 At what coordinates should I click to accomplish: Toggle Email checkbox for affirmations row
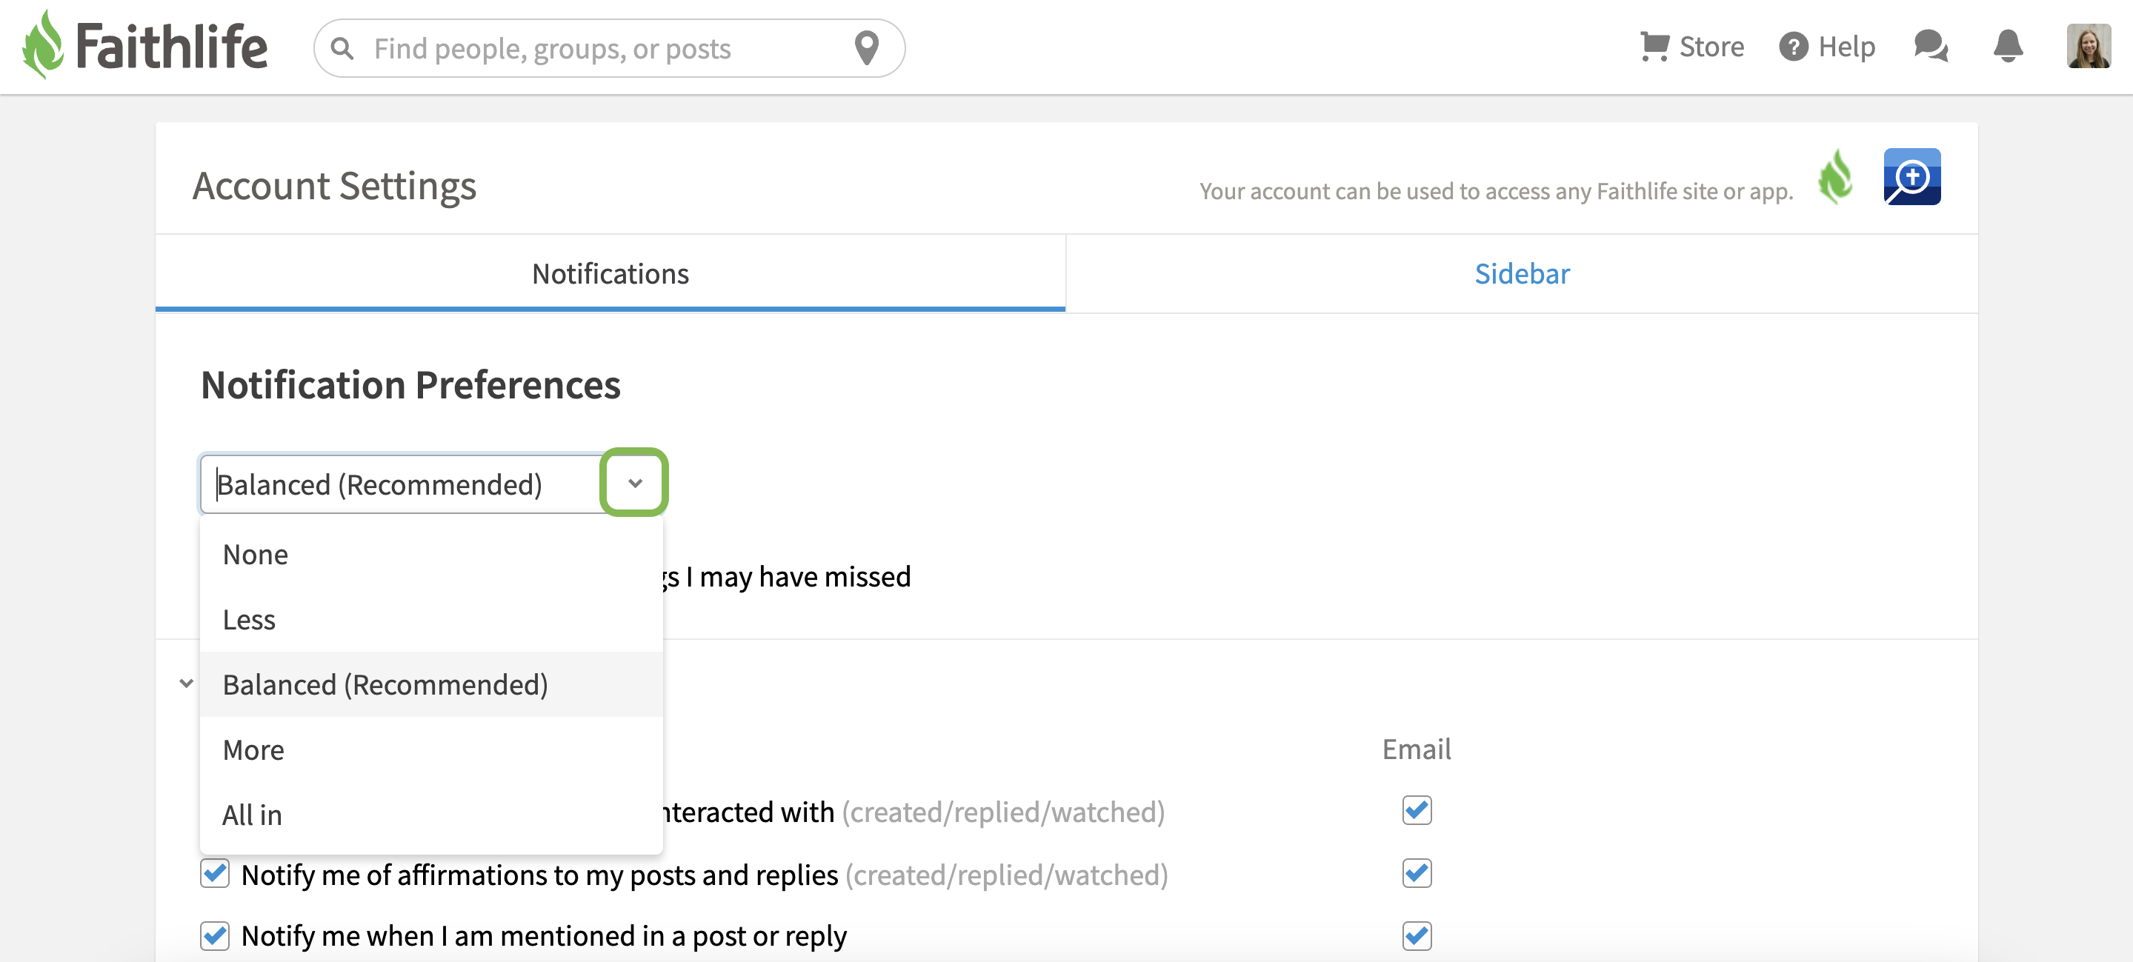[1417, 872]
